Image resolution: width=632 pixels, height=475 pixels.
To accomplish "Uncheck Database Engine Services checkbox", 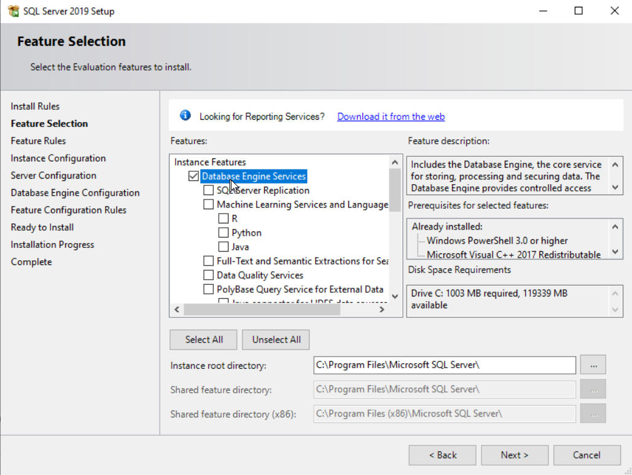I will click(194, 177).
